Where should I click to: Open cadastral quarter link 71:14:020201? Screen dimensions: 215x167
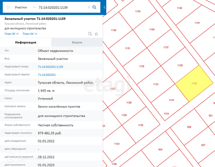pos(47,75)
